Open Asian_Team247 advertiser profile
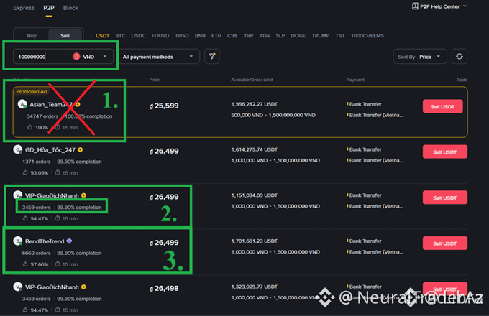The image size is (489, 316). (x=51, y=105)
